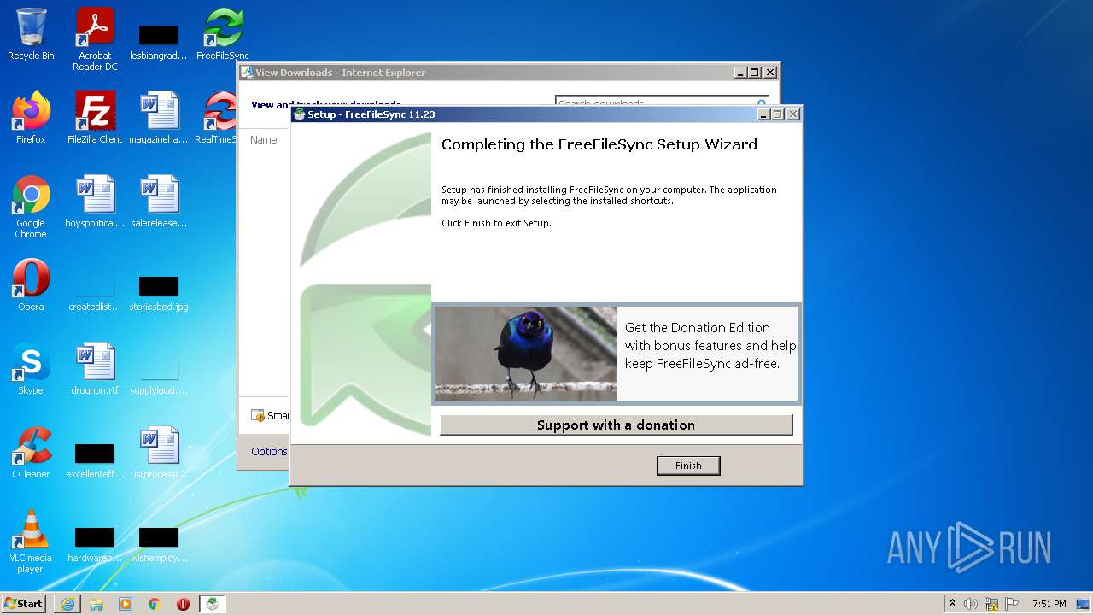Open FileZilla Client desktop shortcut
The width and height of the screenshot is (1093, 615).
click(x=95, y=118)
